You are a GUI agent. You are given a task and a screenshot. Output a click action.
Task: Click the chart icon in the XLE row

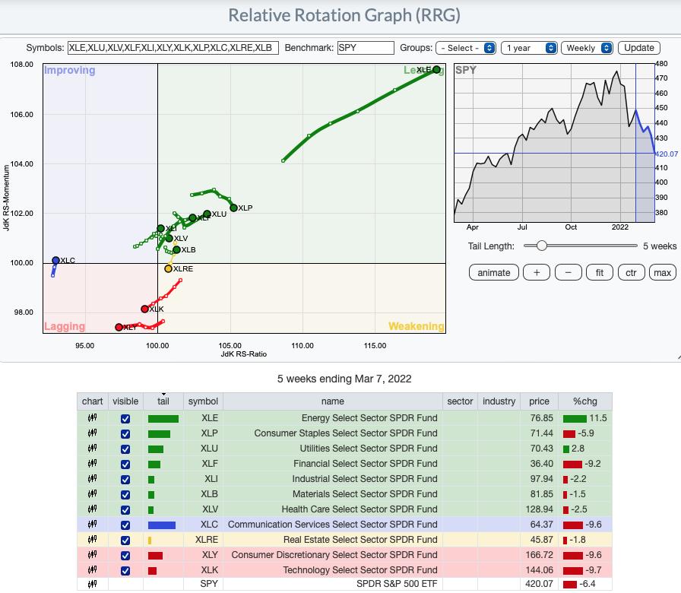92,418
